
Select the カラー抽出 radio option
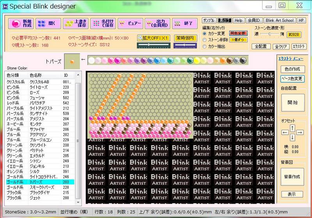[204, 46]
